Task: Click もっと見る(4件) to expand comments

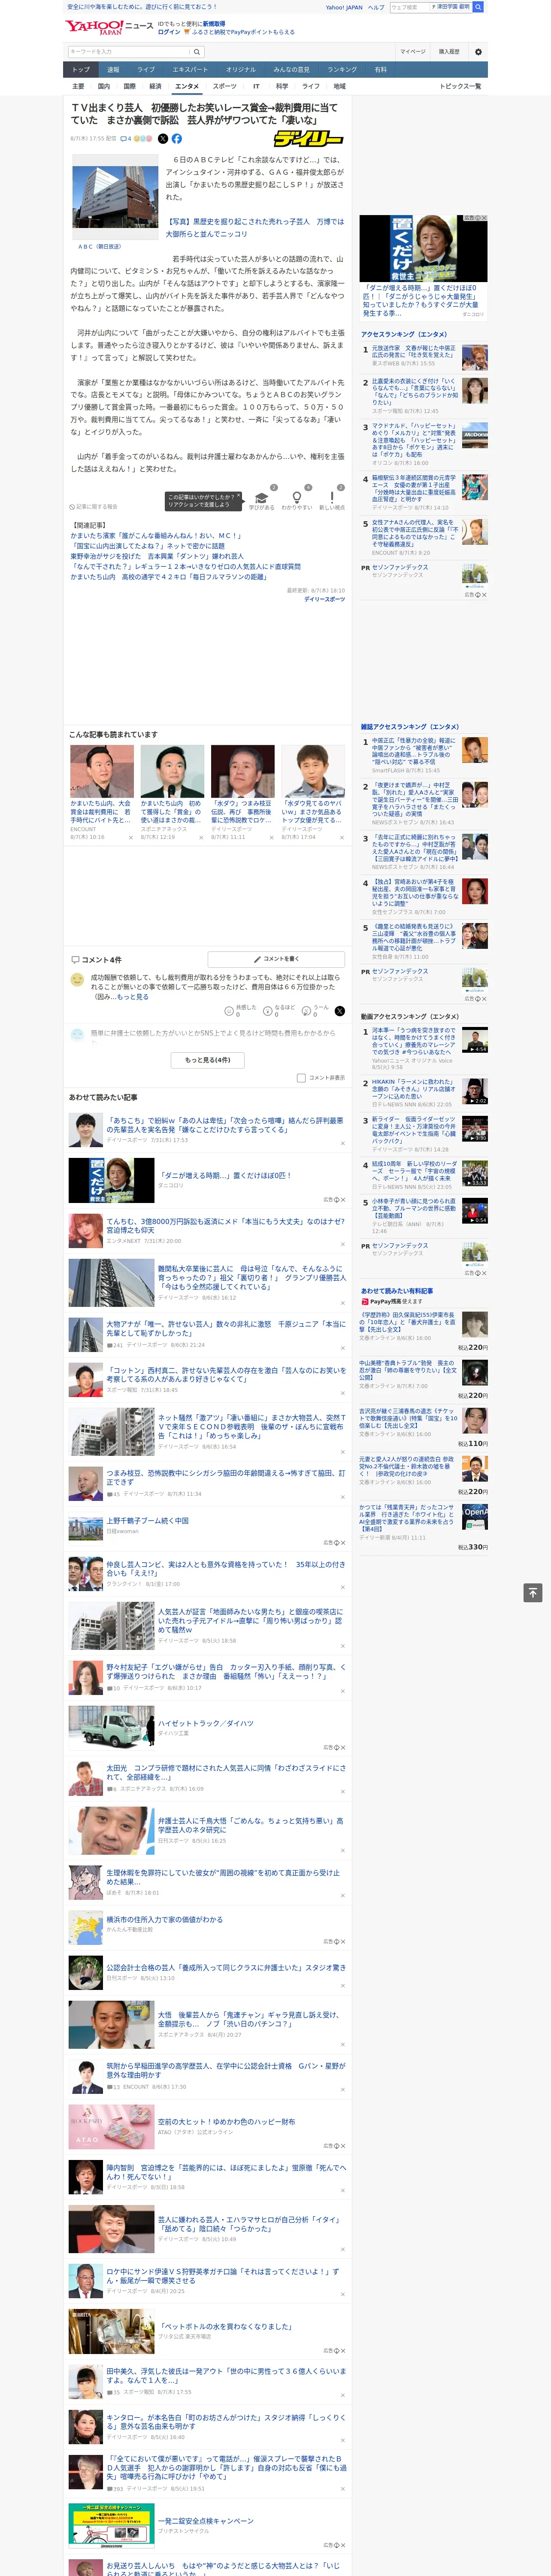Action: pyautogui.click(x=207, y=1060)
